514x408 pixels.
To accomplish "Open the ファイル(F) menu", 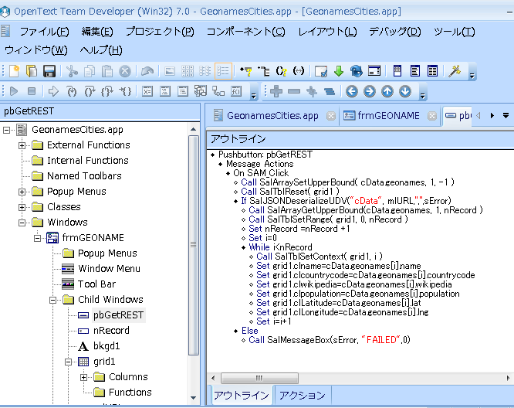I will point(44,32).
